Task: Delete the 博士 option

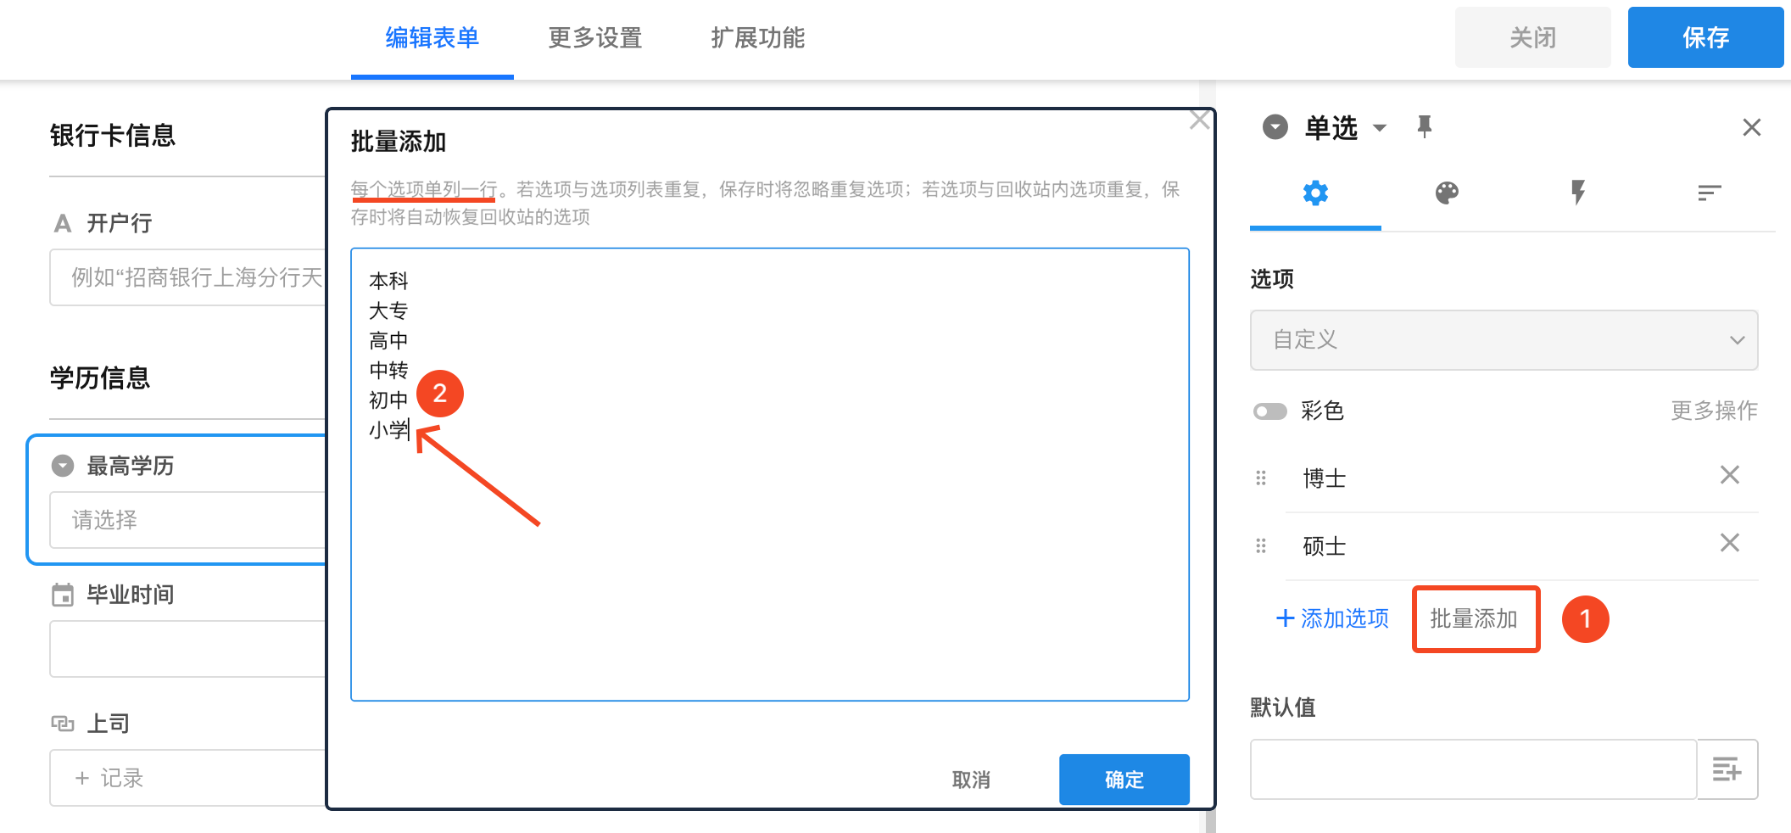Action: (1729, 475)
